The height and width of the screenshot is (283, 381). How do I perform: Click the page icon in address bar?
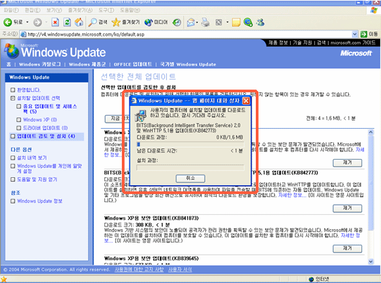point(24,34)
